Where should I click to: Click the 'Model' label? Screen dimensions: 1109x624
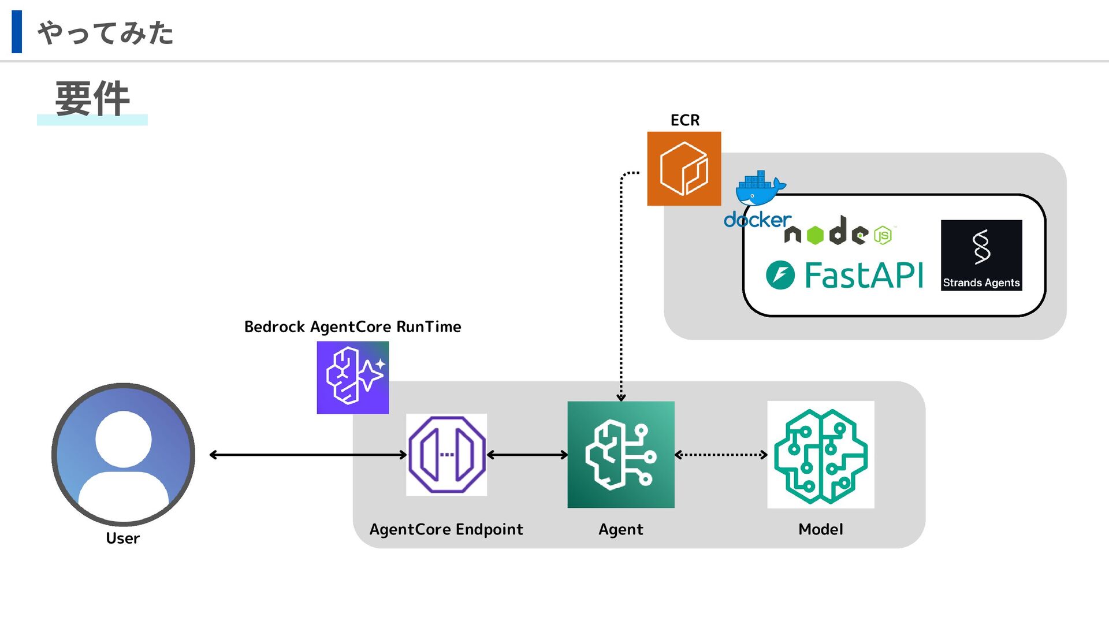click(821, 529)
